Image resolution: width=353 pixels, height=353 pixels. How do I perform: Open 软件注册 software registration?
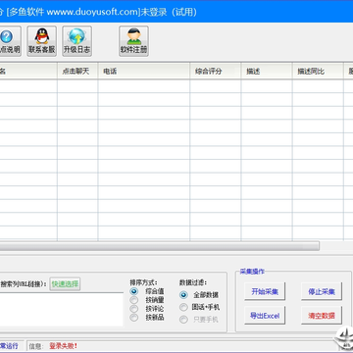(x=133, y=41)
